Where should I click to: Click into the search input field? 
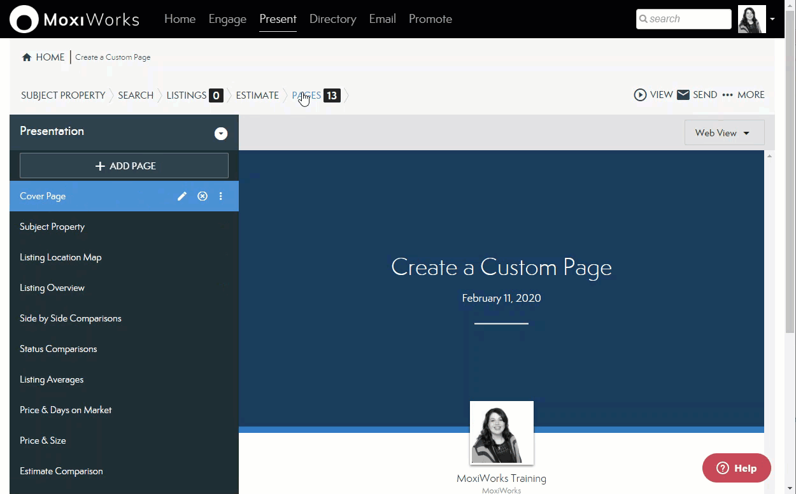(684, 19)
